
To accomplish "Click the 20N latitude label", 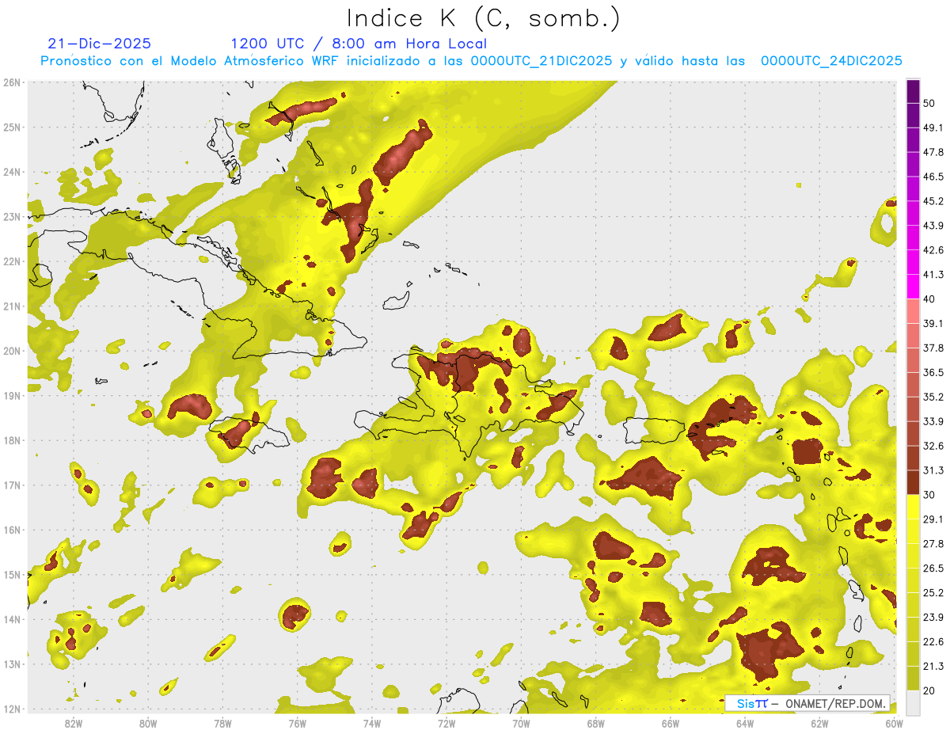I will click(11, 351).
